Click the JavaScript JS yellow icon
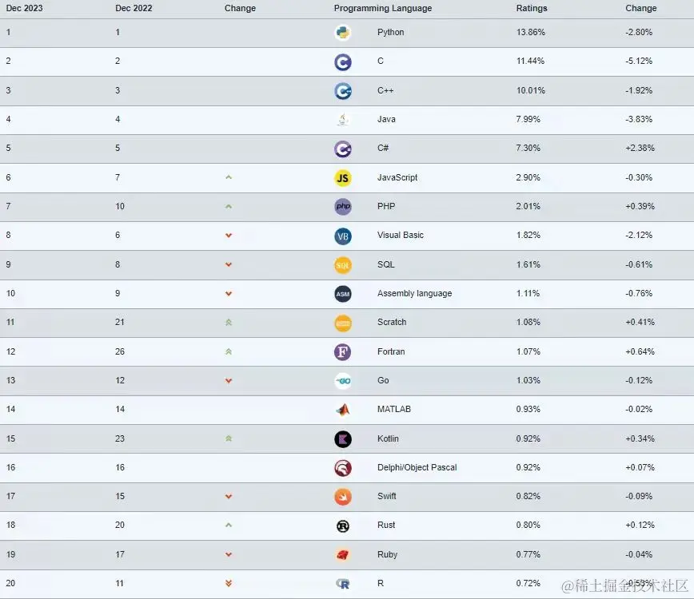This screenshot has height=599, width=694. [342, 178]
